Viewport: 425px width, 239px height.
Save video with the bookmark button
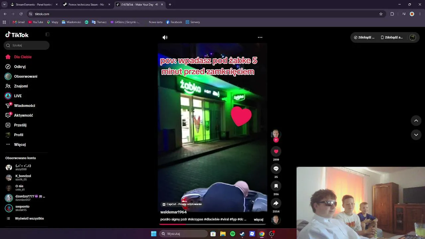pyautogui.click(x=276, y=186)
